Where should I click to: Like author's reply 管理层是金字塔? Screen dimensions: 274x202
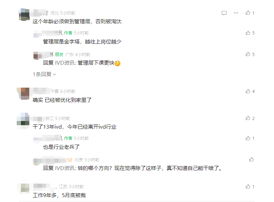[248, 33]
